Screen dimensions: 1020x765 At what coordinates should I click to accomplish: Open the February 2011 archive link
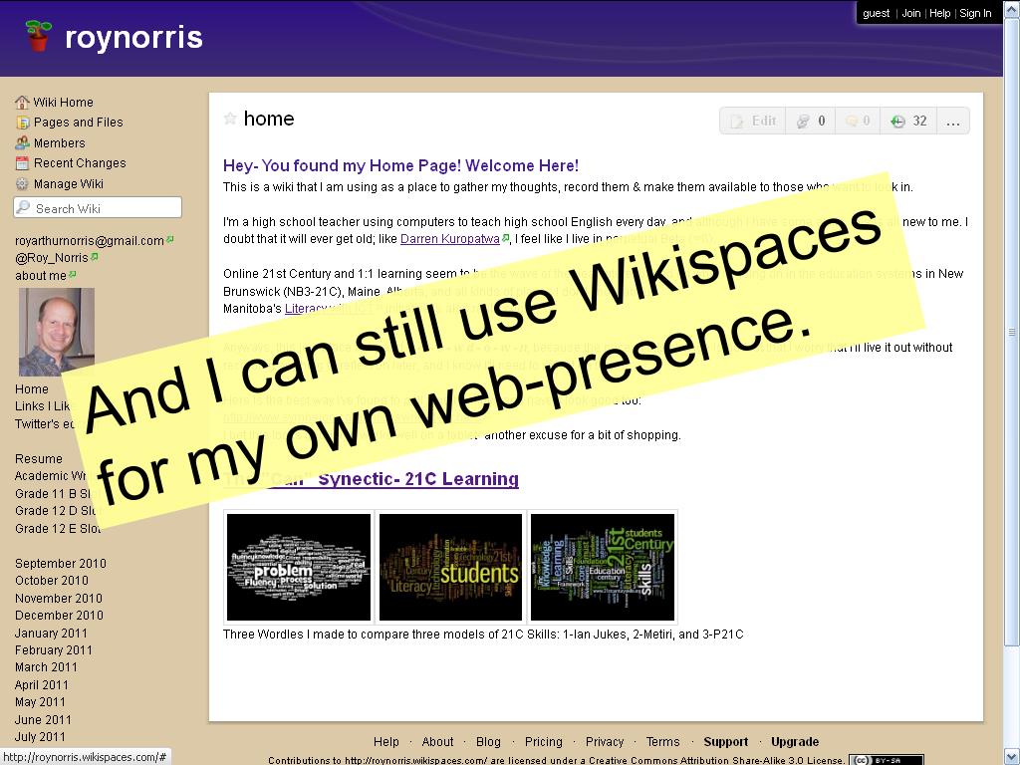pos(54,649)
